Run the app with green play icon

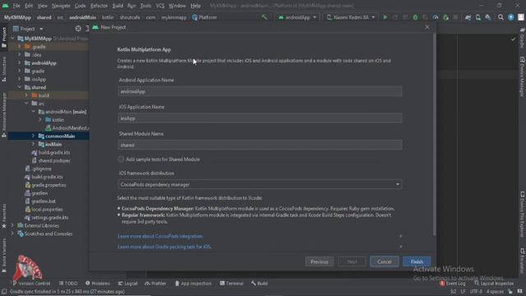[385, 17]
